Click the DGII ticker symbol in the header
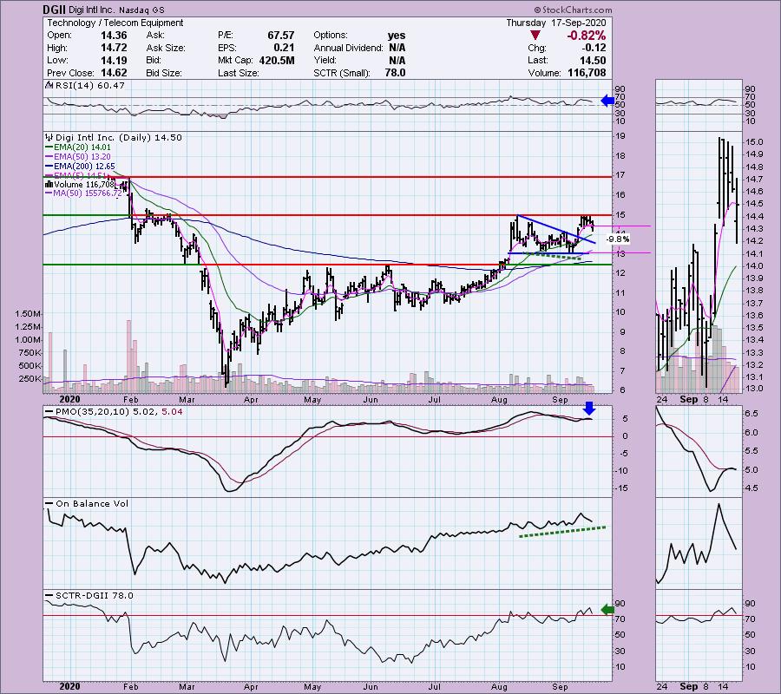The image size is (781, 694). tap(52, 10)
